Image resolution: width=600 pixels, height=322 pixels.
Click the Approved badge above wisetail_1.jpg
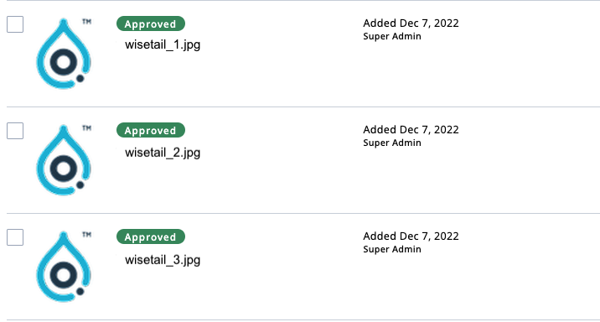tap(151, 23)
